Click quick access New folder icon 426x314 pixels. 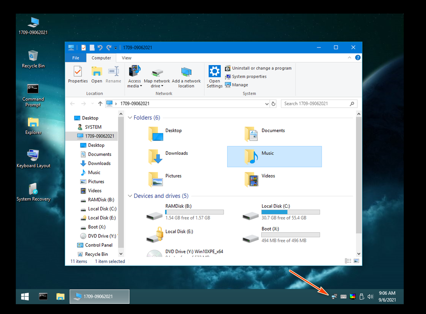92,48
